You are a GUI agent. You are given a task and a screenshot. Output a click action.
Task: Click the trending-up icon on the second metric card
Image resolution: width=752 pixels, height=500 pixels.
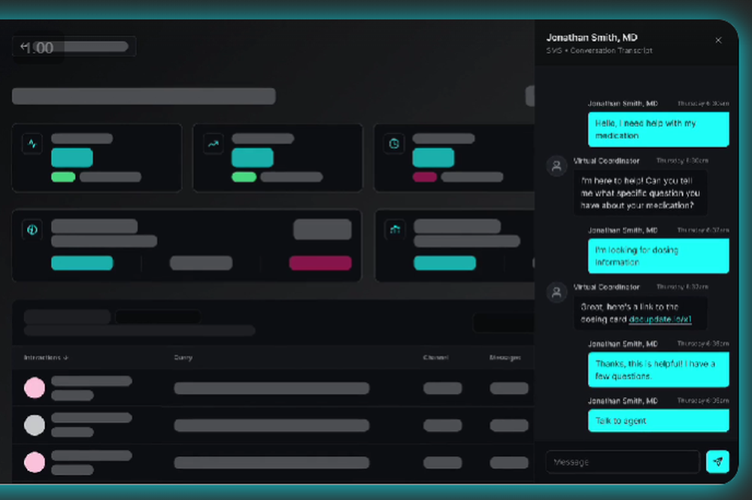click(213, 143)
